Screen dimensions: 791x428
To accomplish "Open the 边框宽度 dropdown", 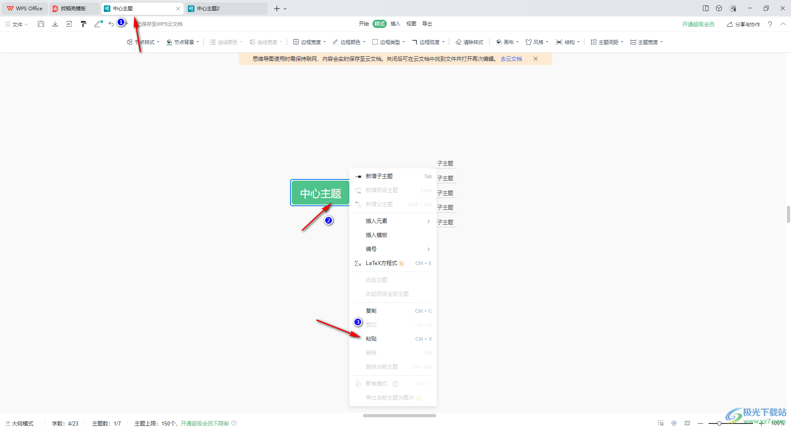I will [310, 42].
